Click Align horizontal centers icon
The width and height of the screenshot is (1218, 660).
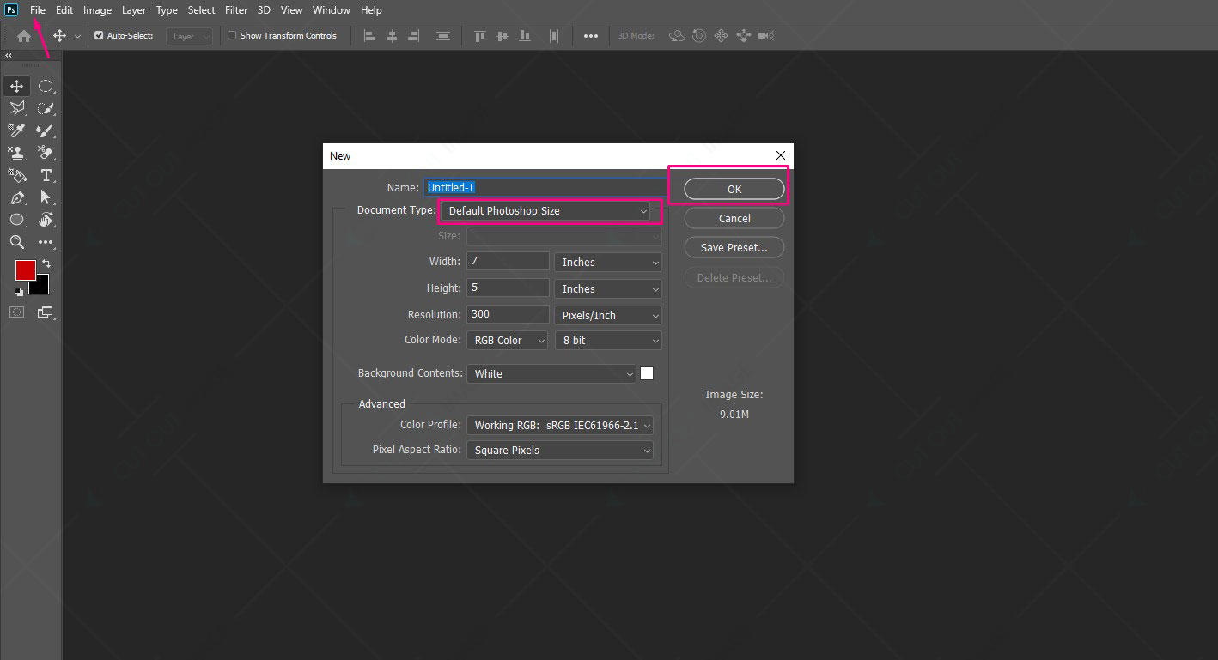pyautogui.click(x=392, y=36)
